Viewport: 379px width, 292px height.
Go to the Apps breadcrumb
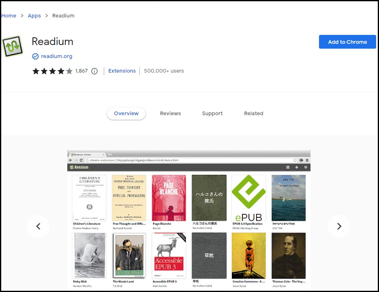click(34, 16)
